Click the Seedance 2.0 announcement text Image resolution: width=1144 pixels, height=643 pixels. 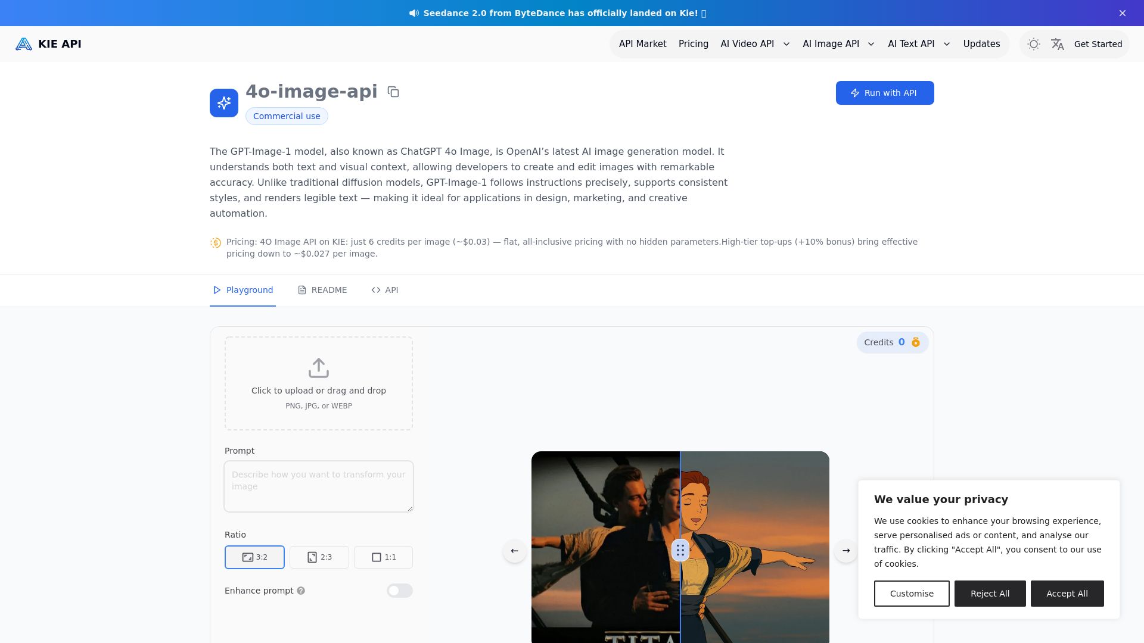click(565, 13)
